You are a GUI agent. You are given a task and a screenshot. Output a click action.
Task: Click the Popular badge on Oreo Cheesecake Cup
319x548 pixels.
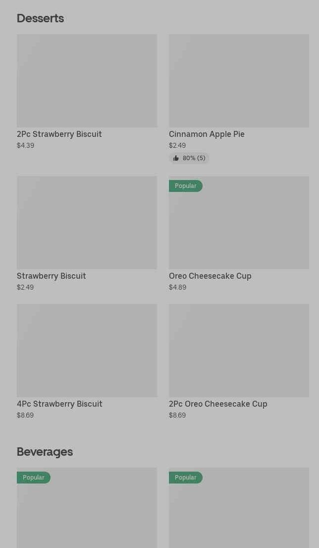(186, 186)
